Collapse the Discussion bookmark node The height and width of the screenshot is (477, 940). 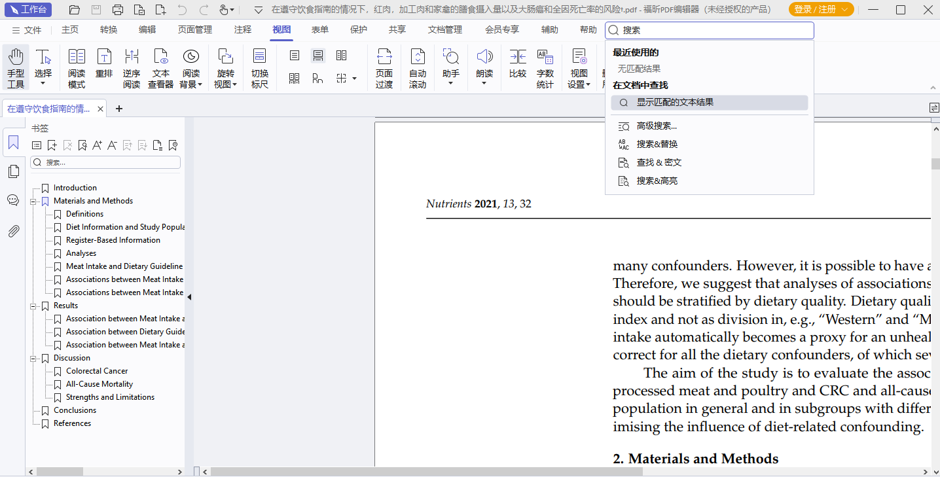(x=33, y=358)
